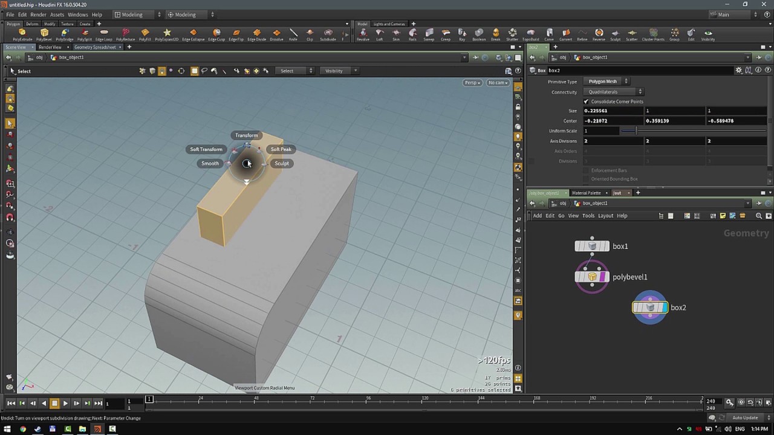
Task: Adjust the Uniform Scale slider
Action: 694,131
